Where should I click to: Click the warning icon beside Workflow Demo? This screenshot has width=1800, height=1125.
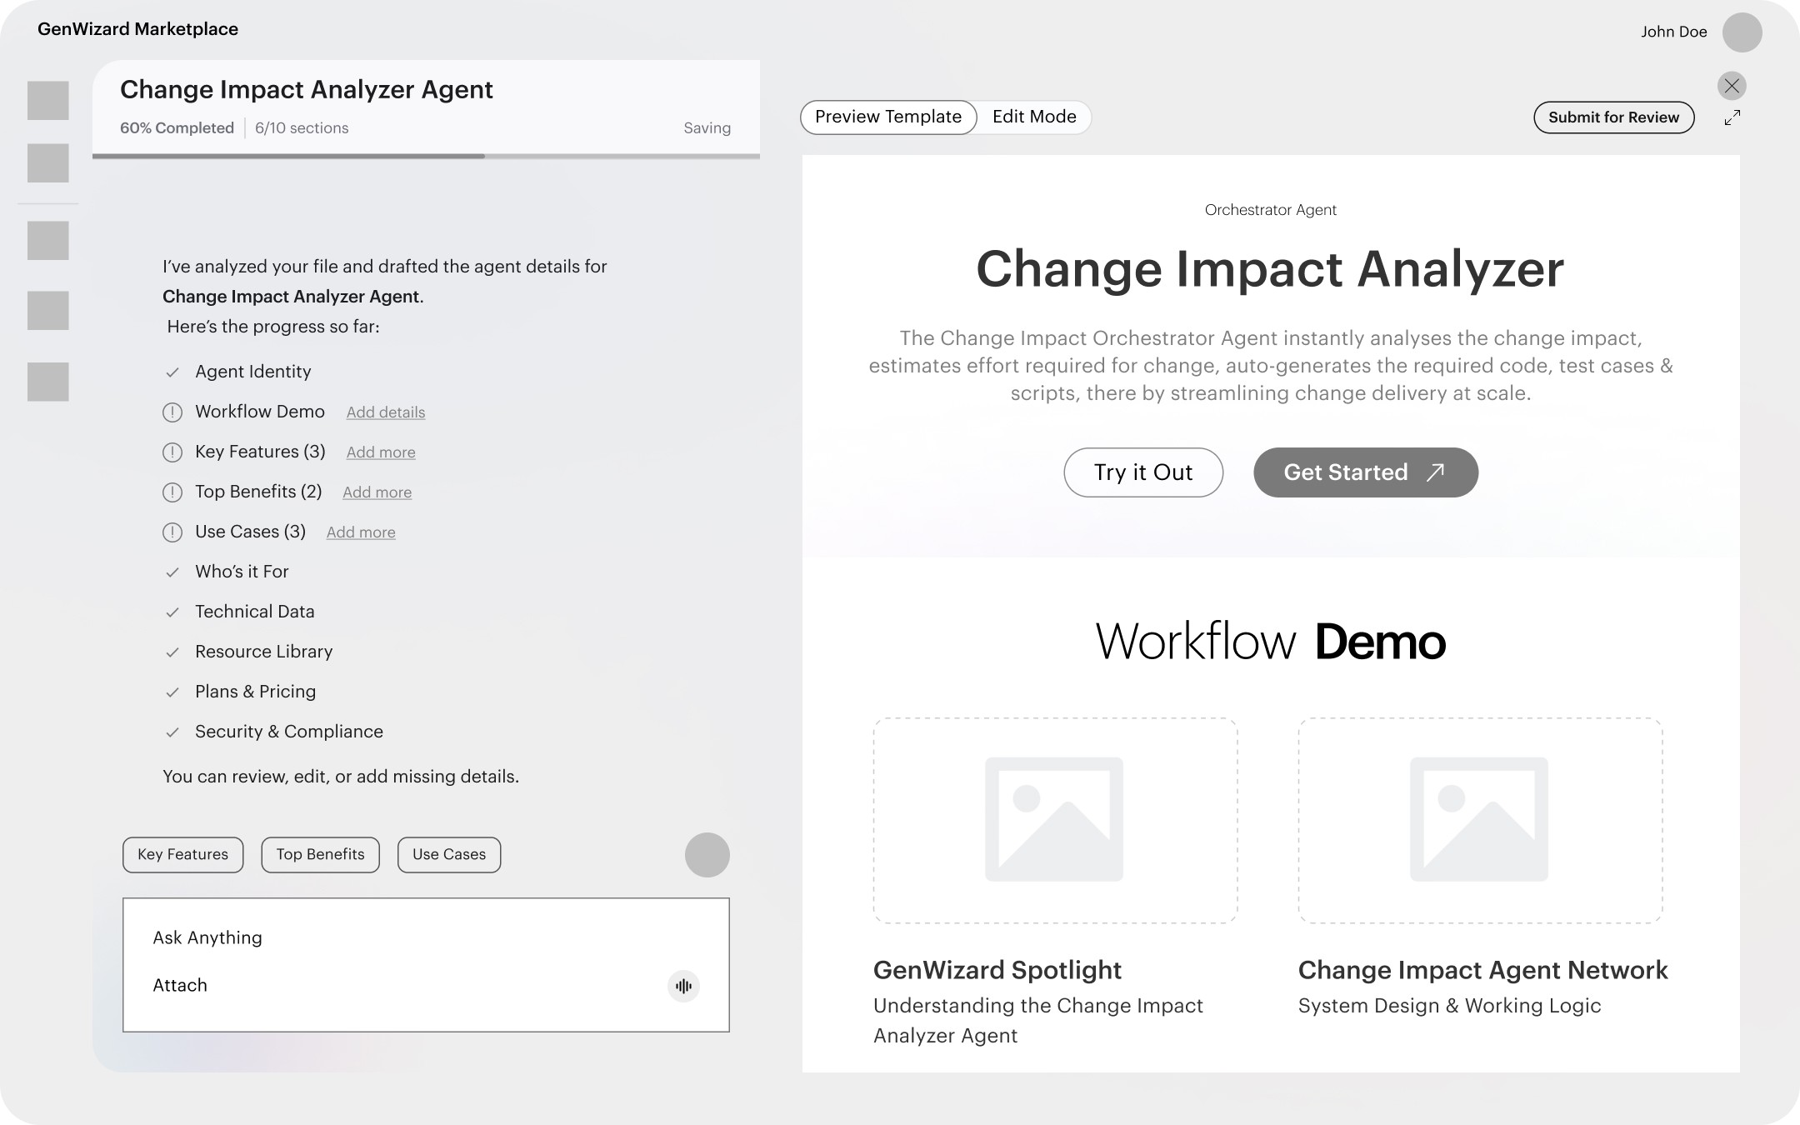click(x=172, y=412)
